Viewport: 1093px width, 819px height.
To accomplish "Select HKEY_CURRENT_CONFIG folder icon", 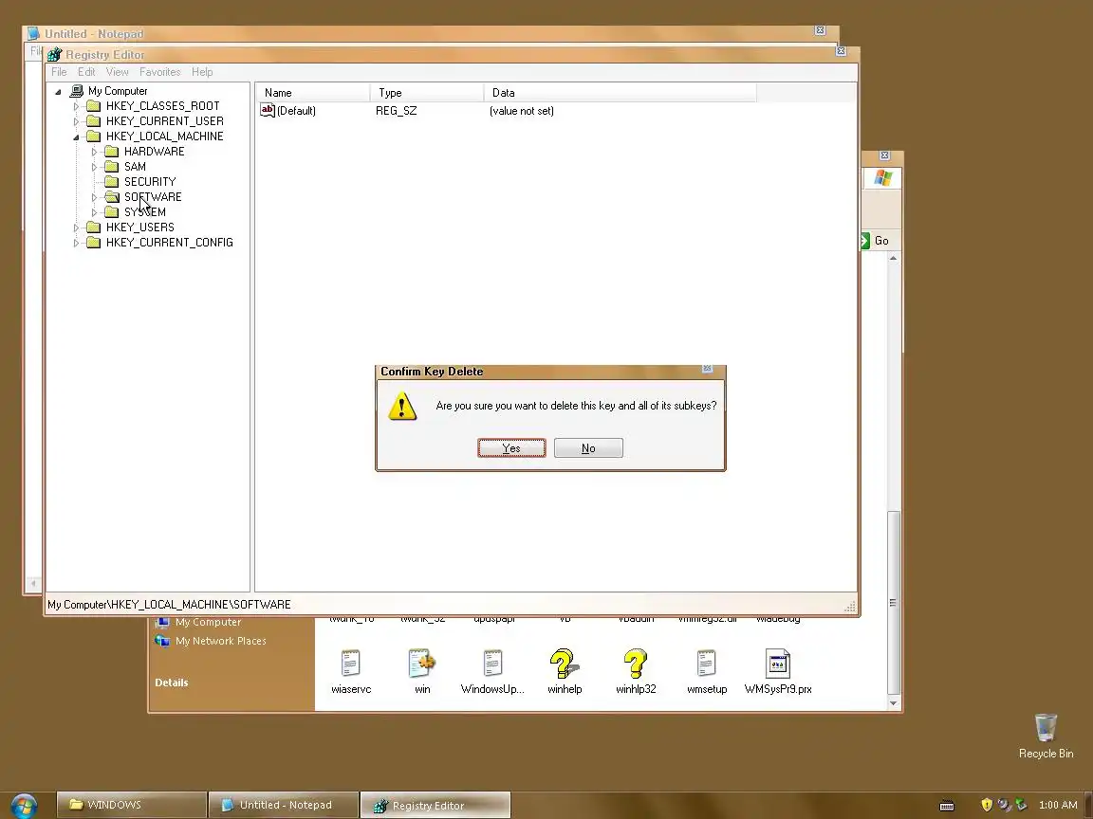I will (x=93, y=243).
